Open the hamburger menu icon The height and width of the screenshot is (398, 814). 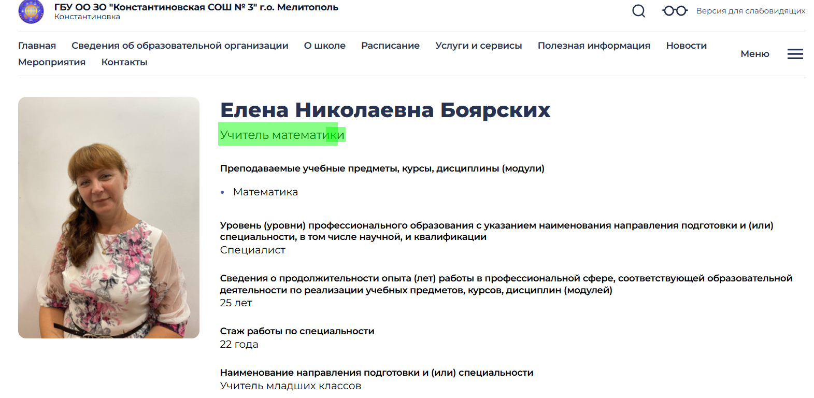[x=795, y=54]
